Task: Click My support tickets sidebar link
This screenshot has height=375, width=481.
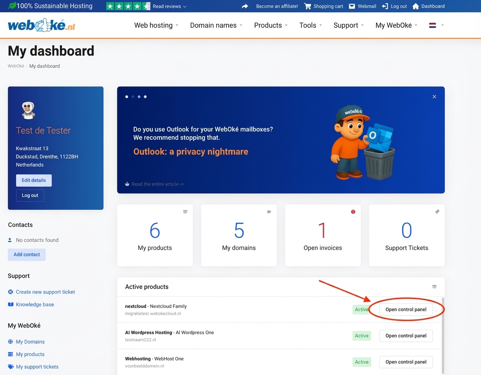Action: coord(37,367)
